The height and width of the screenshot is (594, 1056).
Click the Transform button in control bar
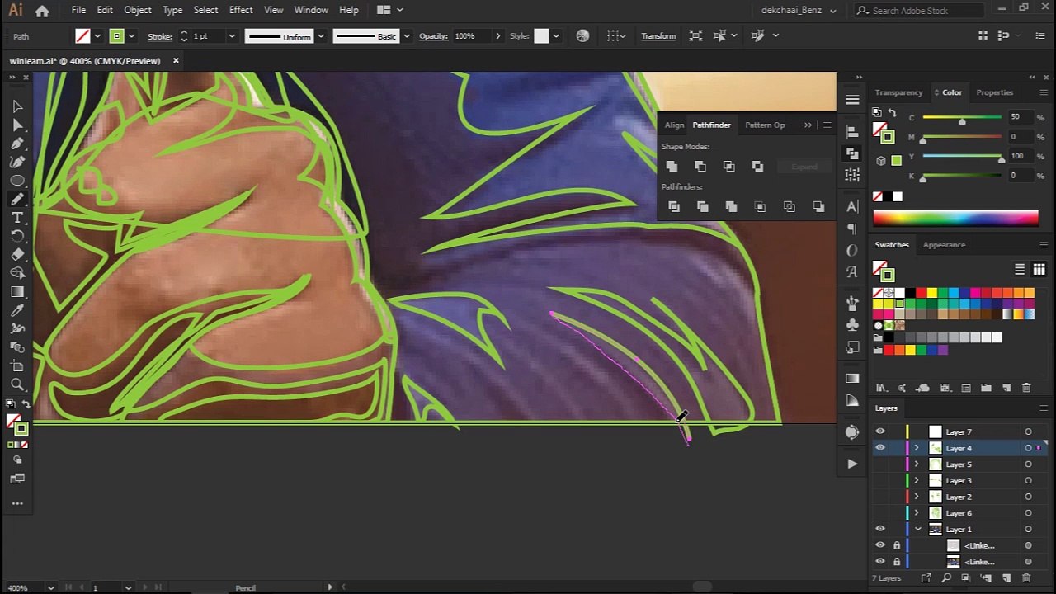point(658,36)
